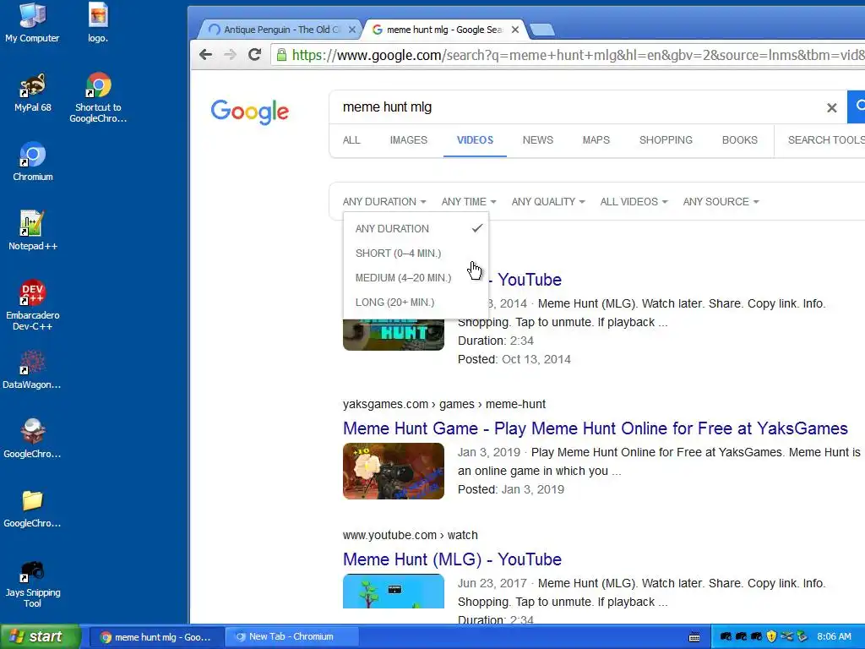This screenshot has width=865, height=649.
Task: Switch to Antique Penguin browser tab
Action: (x=279, y=30)
